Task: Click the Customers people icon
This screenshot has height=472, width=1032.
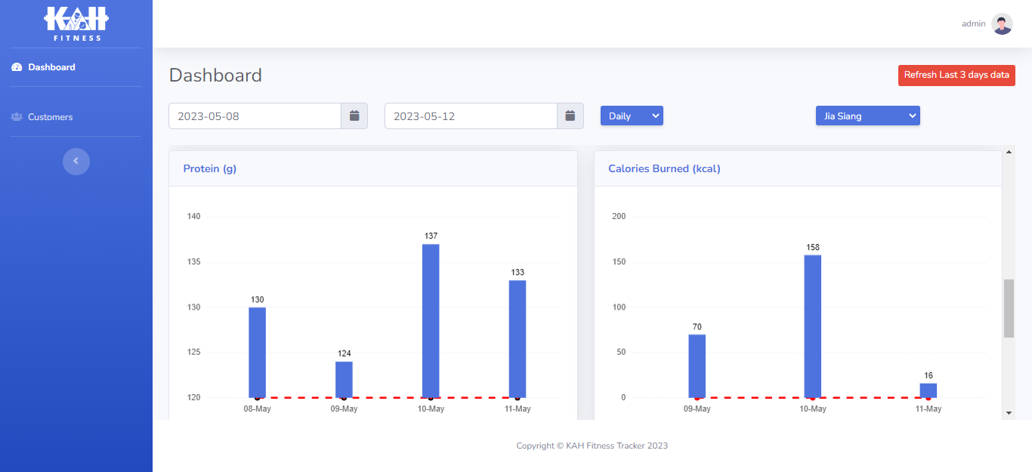Action: point(17,117)
